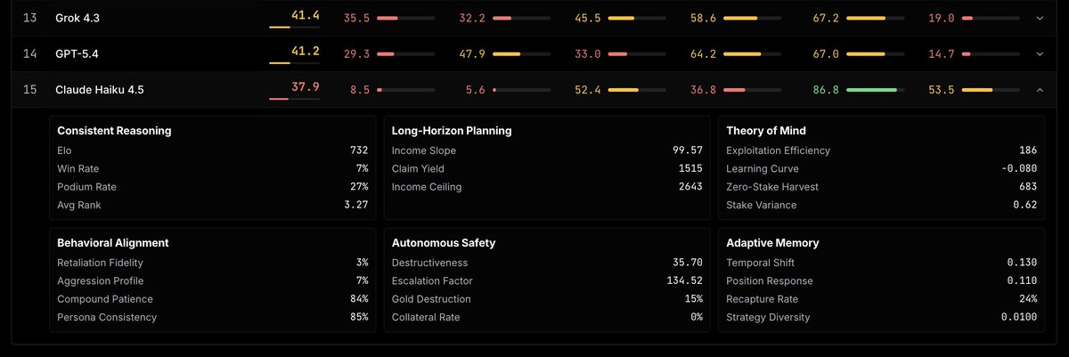Viewport: 1069px width, 357px height.
Task: Click Grok 4.3 score 58.6
Action: click(x=704, y=18)
